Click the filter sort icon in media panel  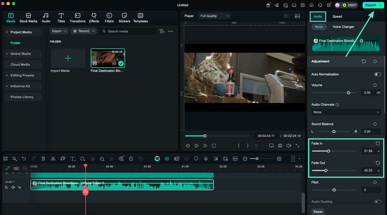pyautogui.click(x=162, y=31)
